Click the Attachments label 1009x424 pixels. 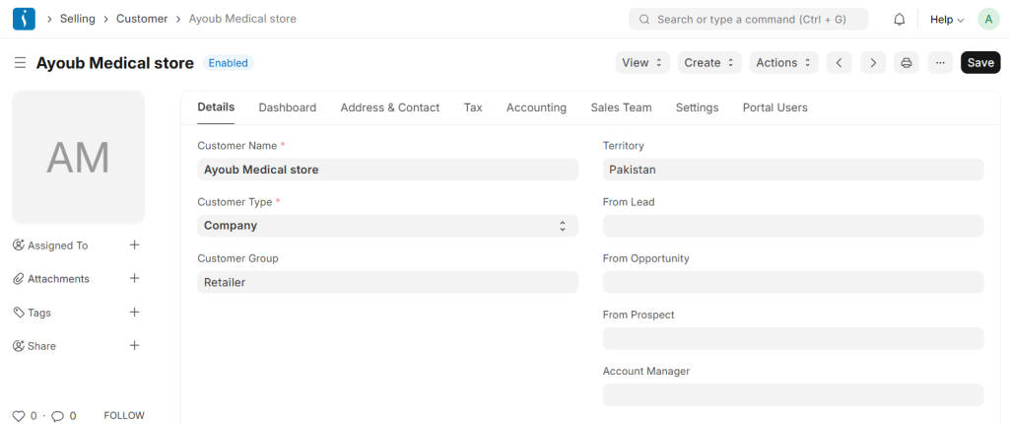pos(58,279)
